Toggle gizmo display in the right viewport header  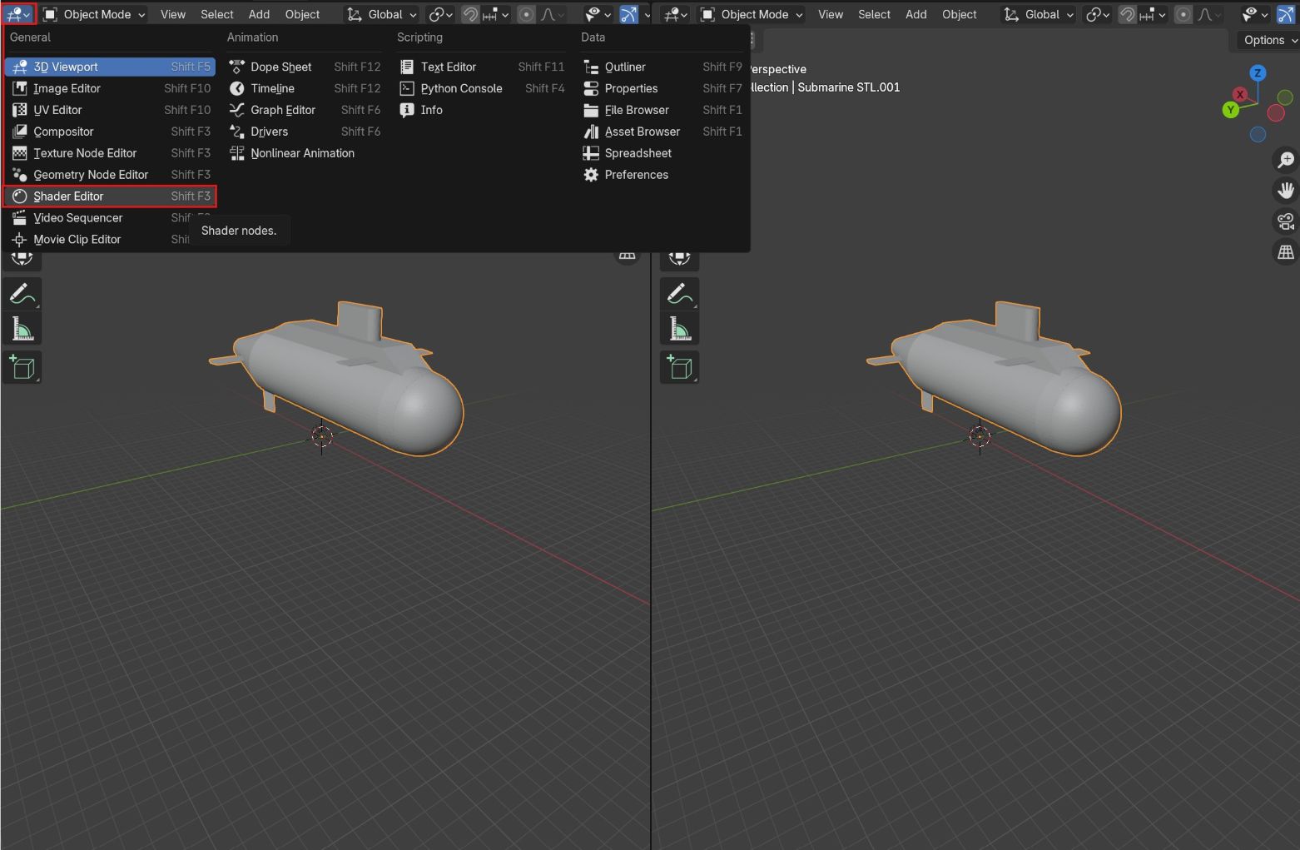(x=1286, y=14)
